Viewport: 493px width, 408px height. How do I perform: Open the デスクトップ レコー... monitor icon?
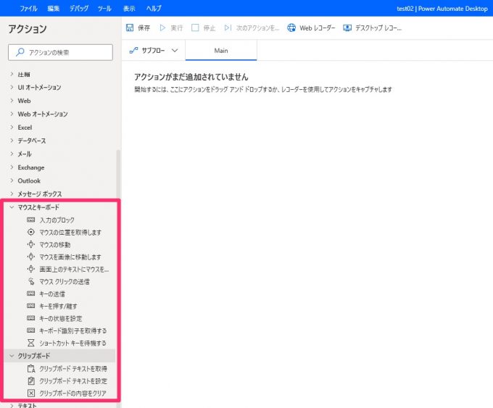(x=347, y=28)
